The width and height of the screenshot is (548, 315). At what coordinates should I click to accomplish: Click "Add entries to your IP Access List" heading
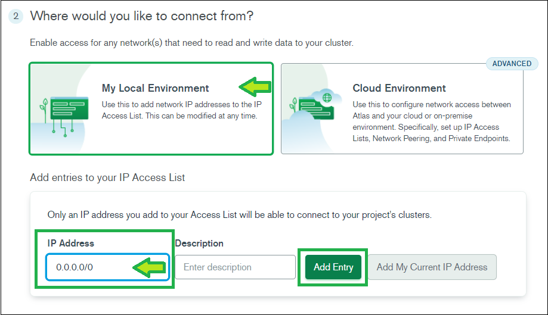(107, 177)
